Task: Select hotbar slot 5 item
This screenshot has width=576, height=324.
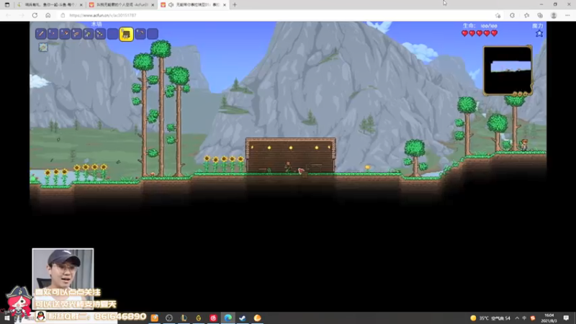Action: pyautogui.click(x=88, y=34)
